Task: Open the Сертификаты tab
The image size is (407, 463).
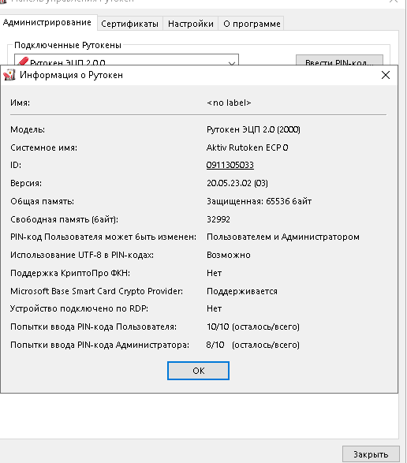Action: tap(129, 24)
